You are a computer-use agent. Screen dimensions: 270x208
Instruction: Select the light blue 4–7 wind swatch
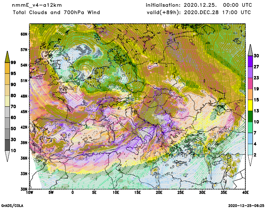pyautogui.click(x=250, y=138)
